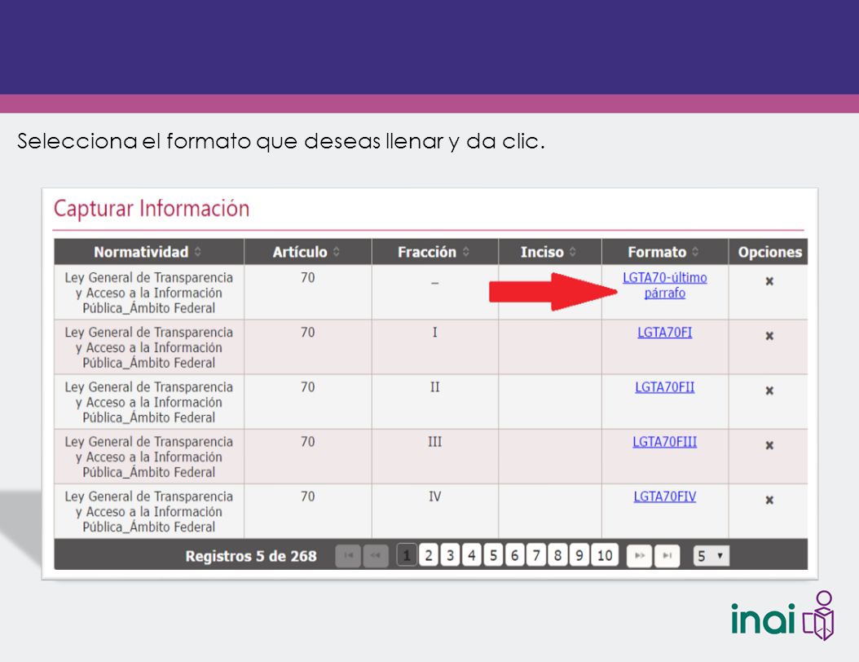Go to page 4 of records
The width and height of the screenshot is (859, 662).
471,556
